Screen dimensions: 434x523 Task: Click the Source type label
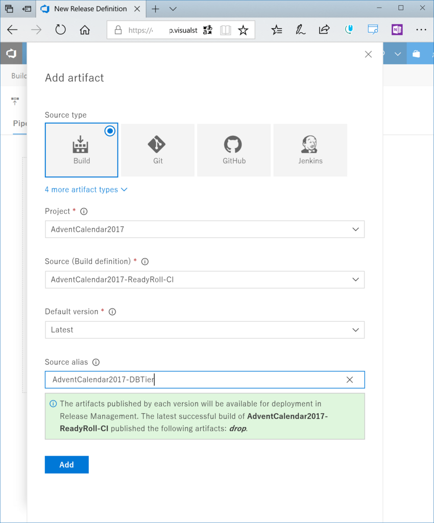(x=66, y=115)
